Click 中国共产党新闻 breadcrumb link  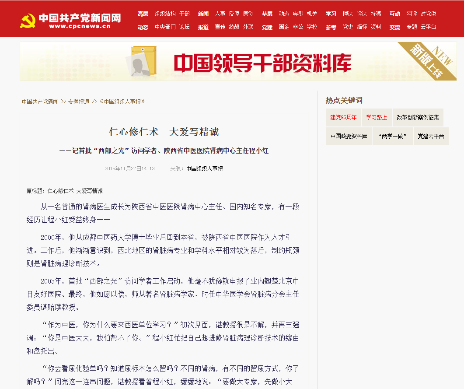click(40, 102)
